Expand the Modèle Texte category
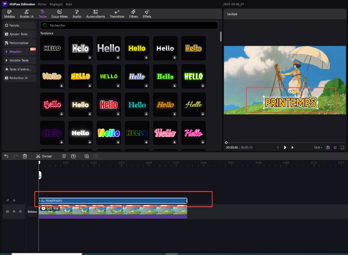This screenshot has height=255, width=348. click(20, 60)
